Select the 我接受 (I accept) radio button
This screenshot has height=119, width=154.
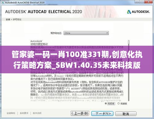pyautogui.click(x=119, y=104)
